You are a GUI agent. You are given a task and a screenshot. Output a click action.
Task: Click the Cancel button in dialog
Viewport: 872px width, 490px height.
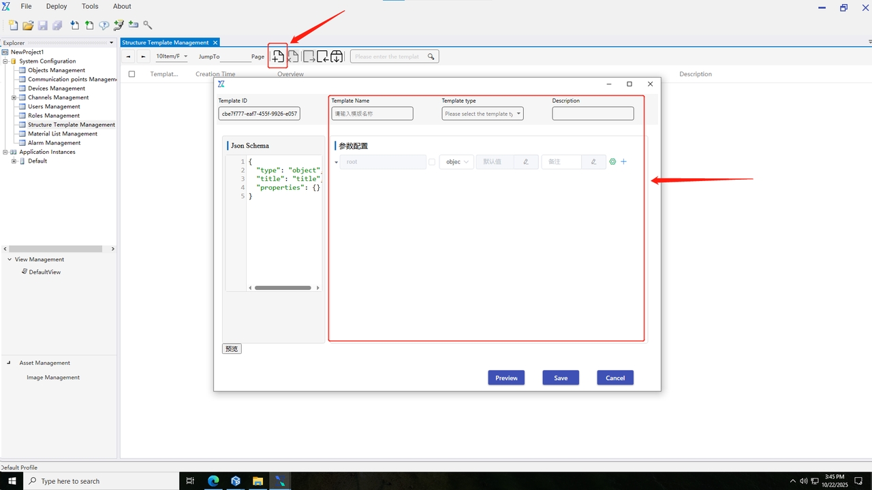pos(615,378)
